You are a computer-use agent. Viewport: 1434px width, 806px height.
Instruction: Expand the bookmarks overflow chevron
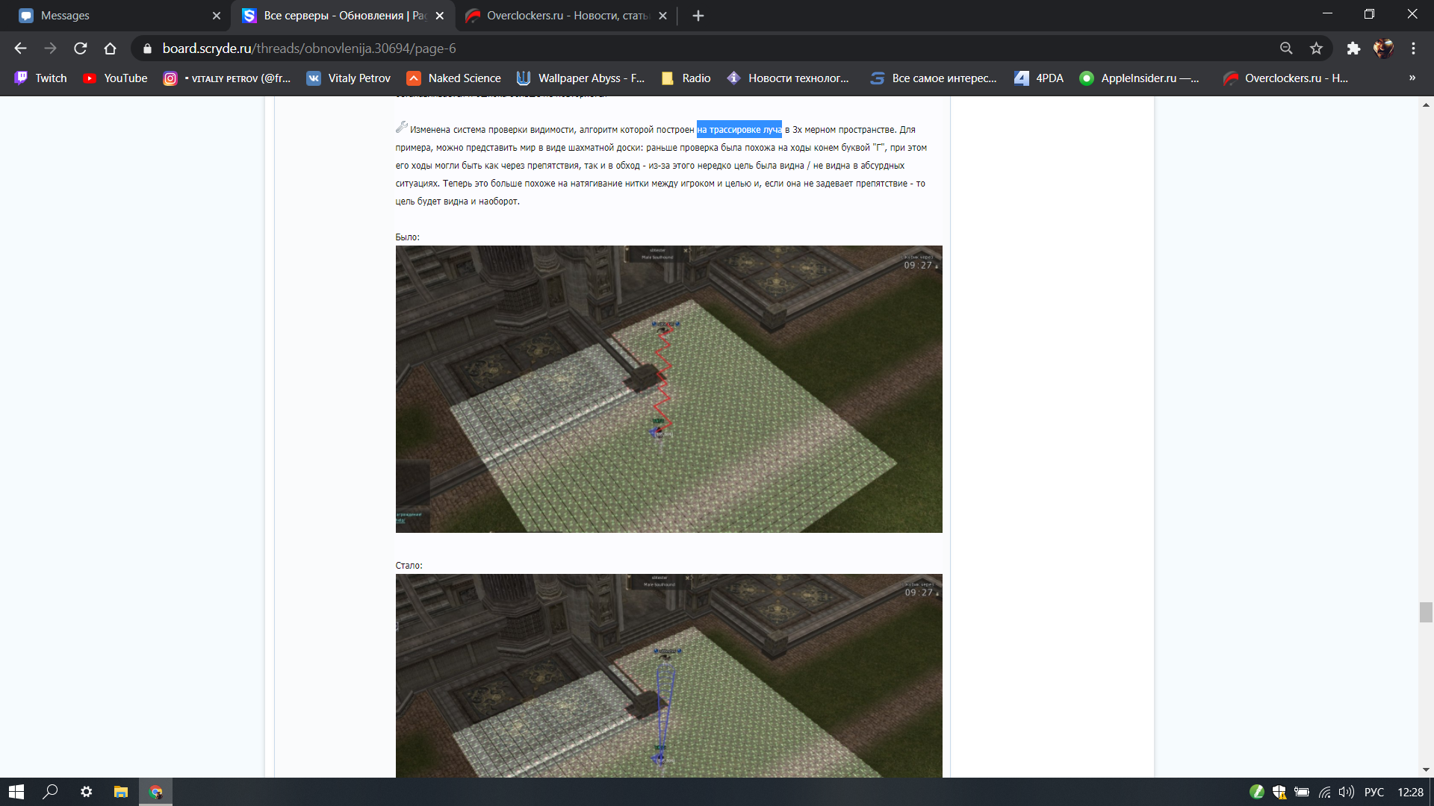pyautogui.click(x=1412, y=78)
